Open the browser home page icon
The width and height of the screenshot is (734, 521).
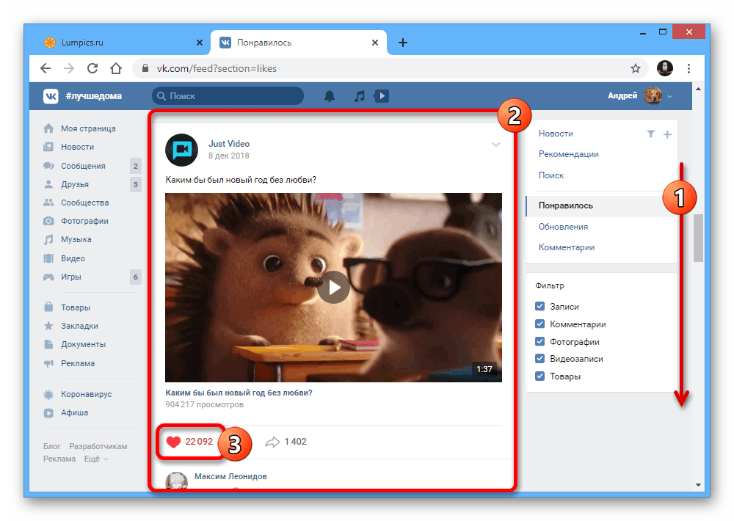(116, 68)
